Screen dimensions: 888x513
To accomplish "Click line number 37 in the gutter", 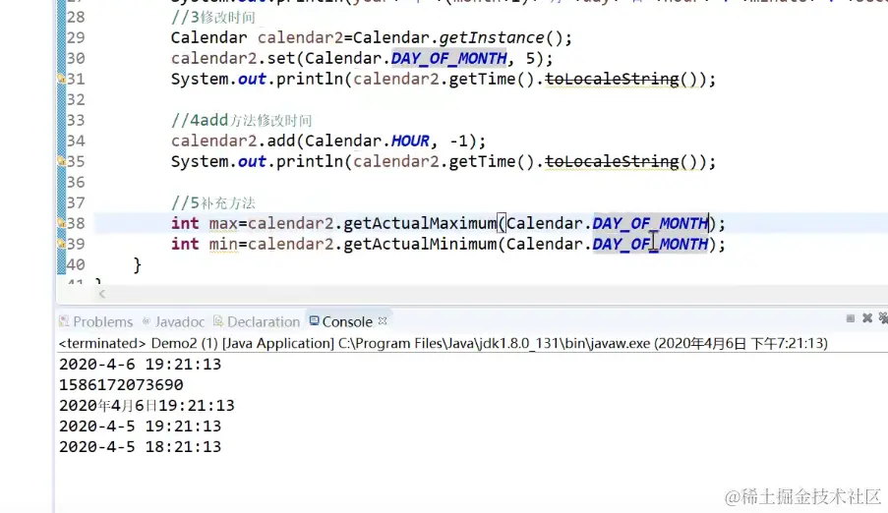I will tap(76, 202).
